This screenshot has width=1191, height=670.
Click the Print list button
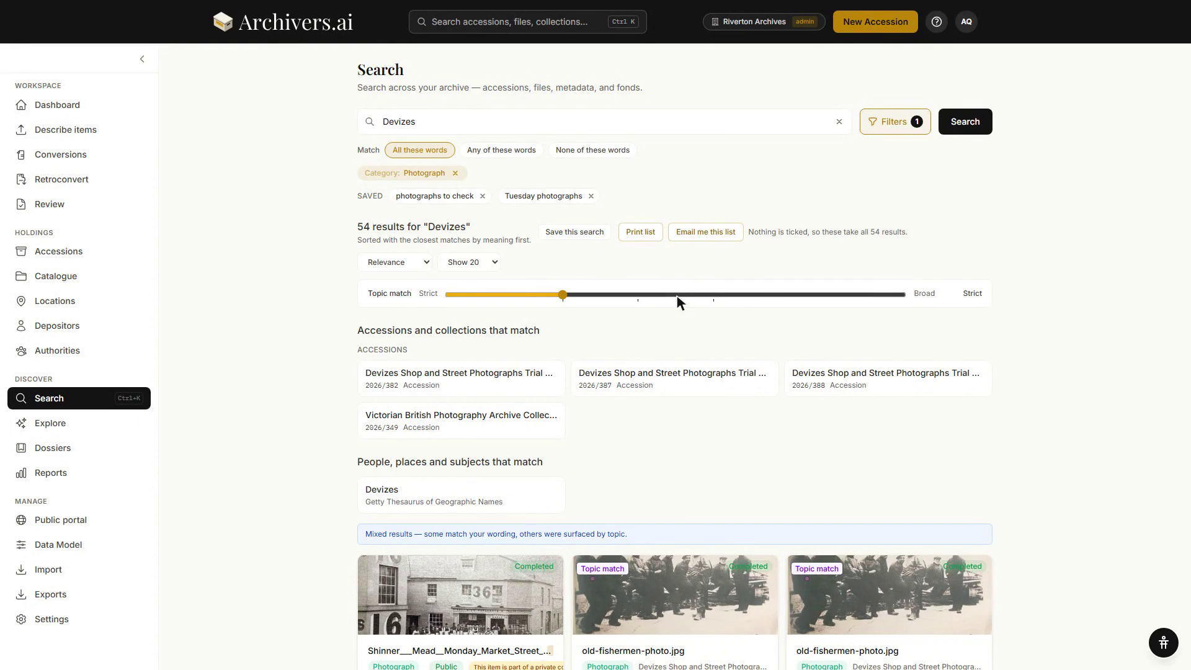click(x=640, y=232)
